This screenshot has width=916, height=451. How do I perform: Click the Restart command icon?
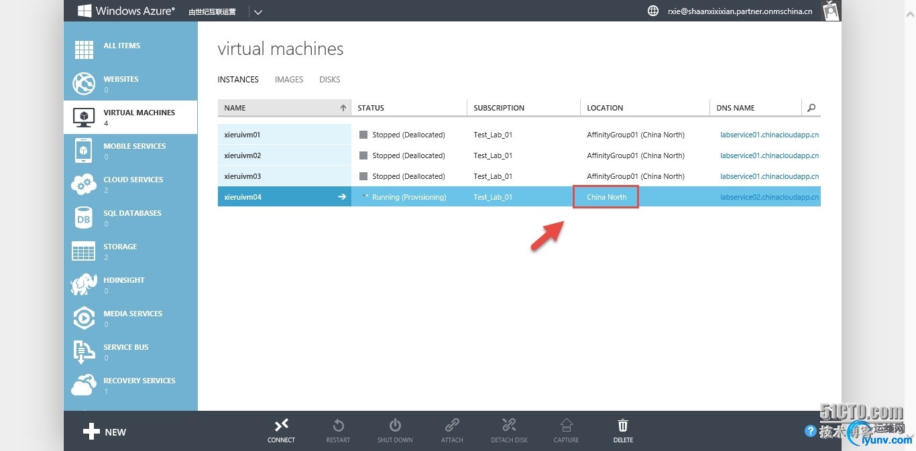(338, 425)
